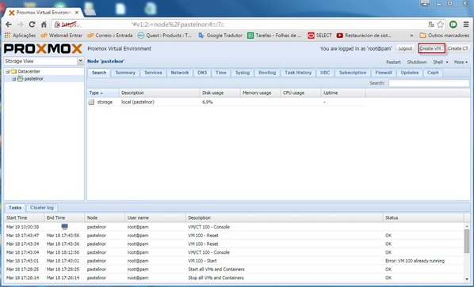Click the Shutdown node button

pyautogui.click(x=417, y=62)
